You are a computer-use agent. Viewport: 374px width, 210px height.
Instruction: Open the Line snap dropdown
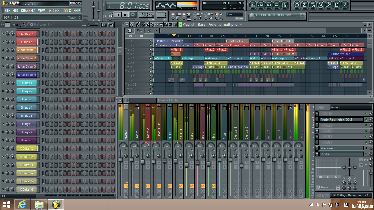click(235, 14)
